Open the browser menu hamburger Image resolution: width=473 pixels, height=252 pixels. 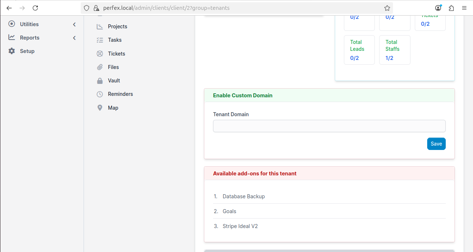click(x=464, y=8)
